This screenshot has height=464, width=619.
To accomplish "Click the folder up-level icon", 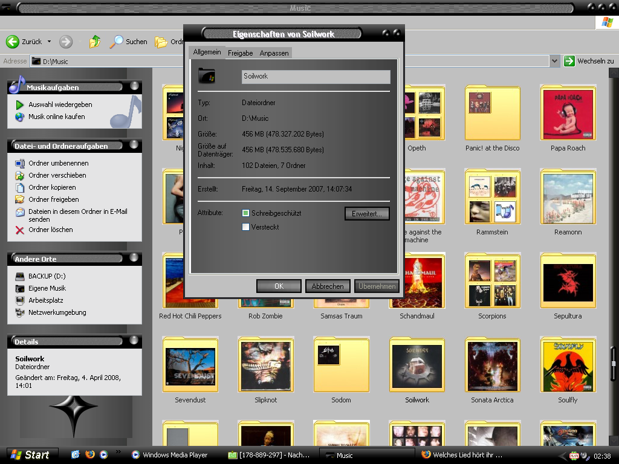I will point(94,42).
